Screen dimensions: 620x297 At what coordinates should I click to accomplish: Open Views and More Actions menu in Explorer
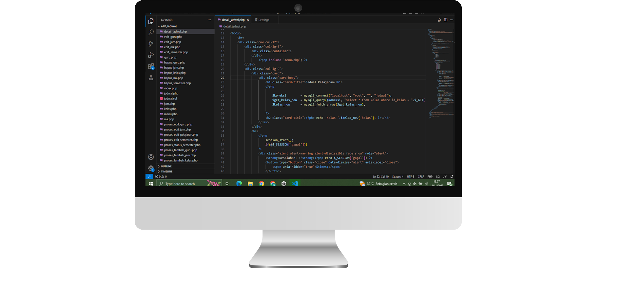[x=209, y=20]
